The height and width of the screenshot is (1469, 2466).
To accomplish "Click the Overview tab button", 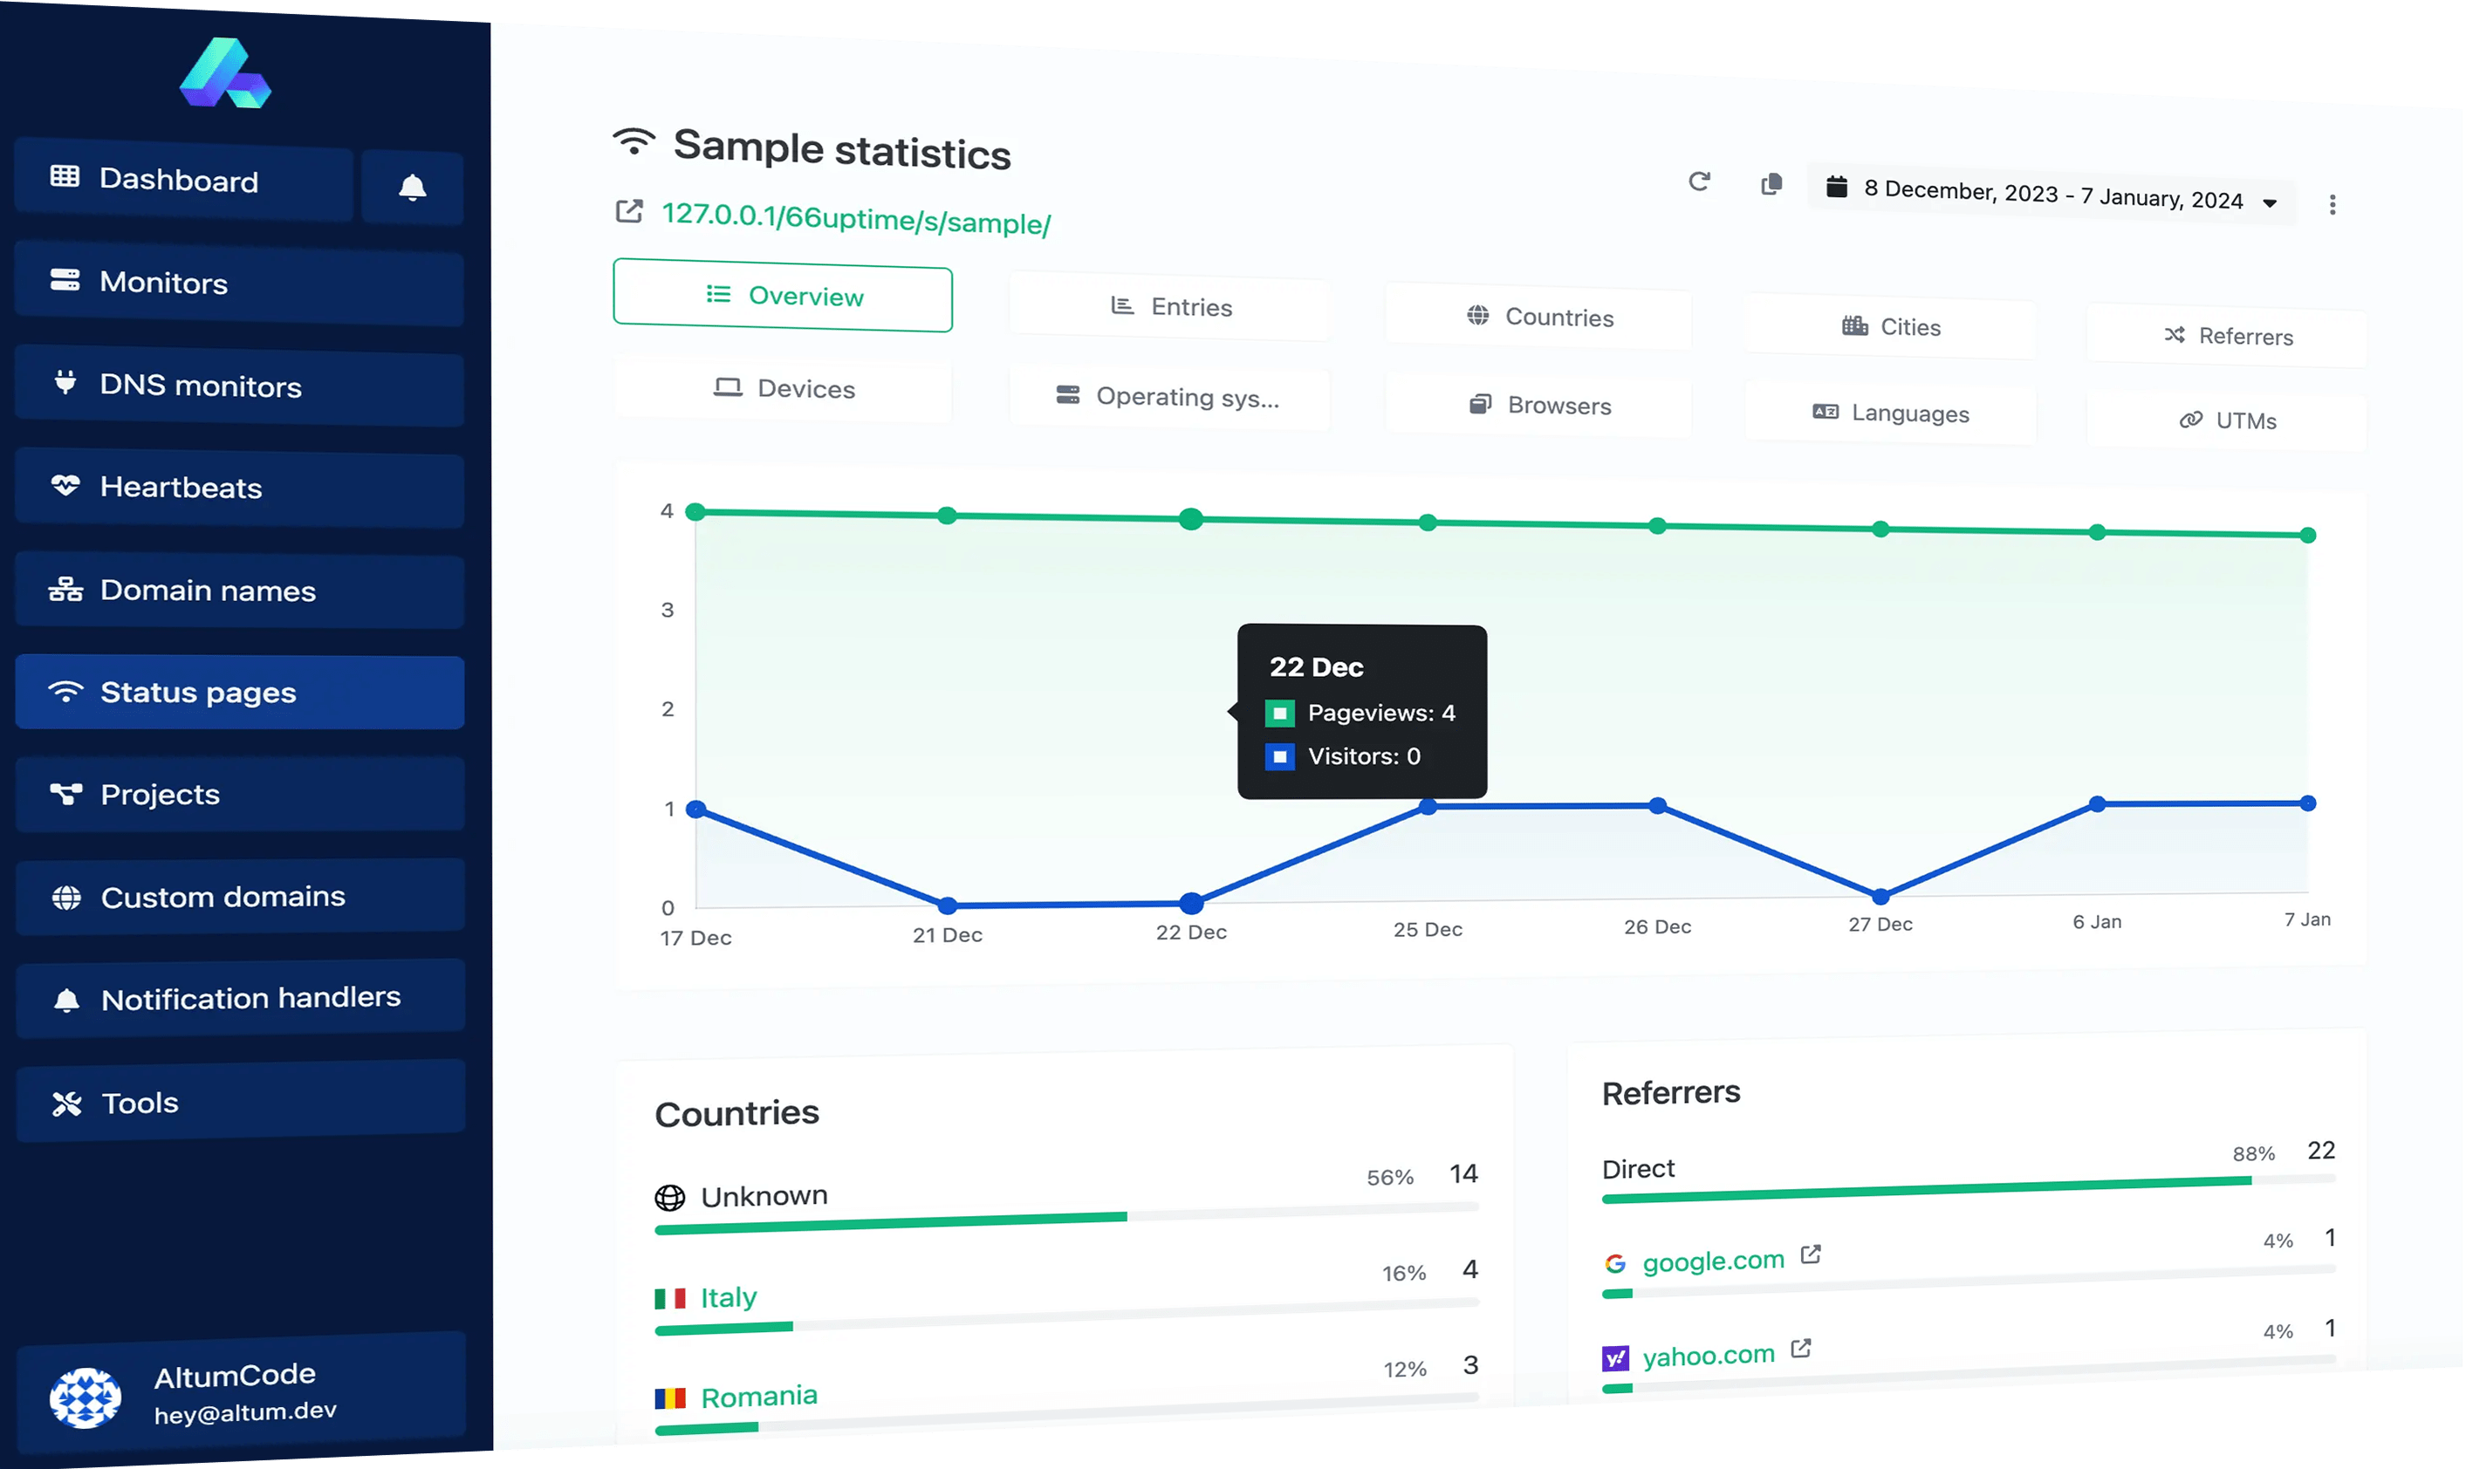I will pyautogui.click(x=784, y=294).
